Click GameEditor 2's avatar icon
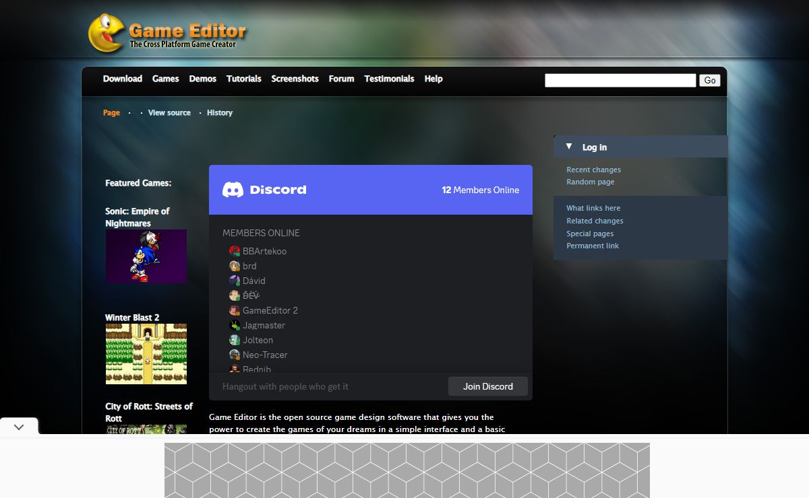The width and height of the screenshot is (809, 498). pyautogui.click(x=235, y=310)
